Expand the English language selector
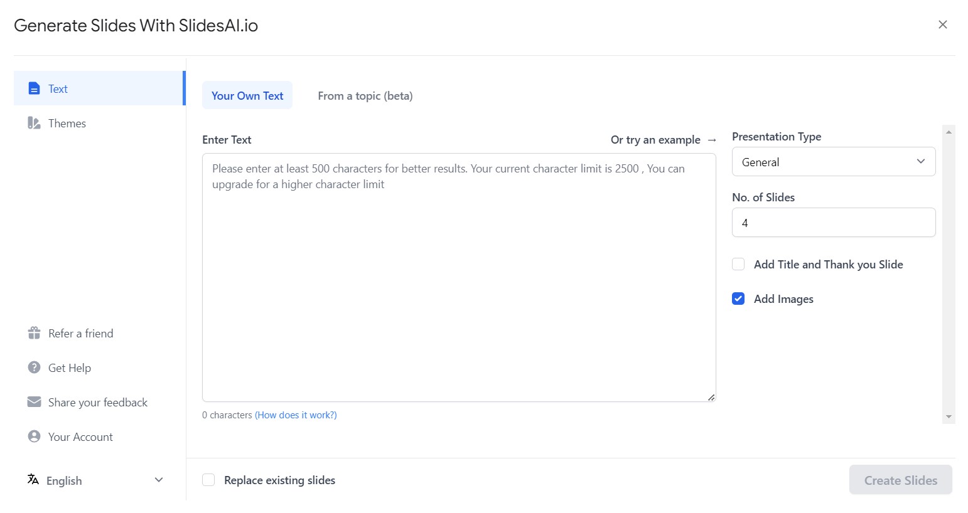 click(x=159, y=479)
